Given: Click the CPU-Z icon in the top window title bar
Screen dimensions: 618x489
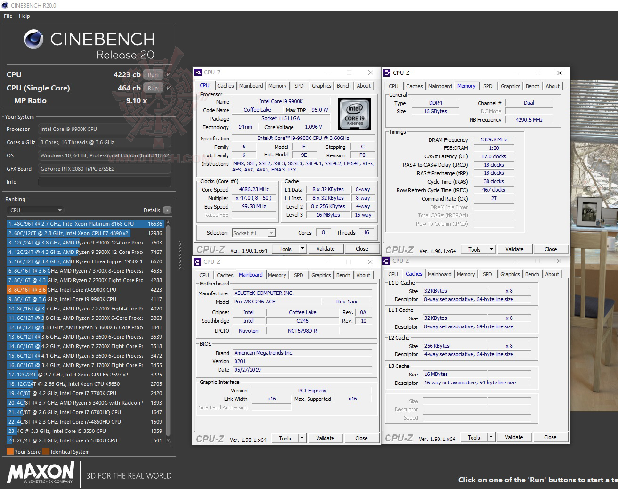Looking at the screenshot, I should (197, 72).
